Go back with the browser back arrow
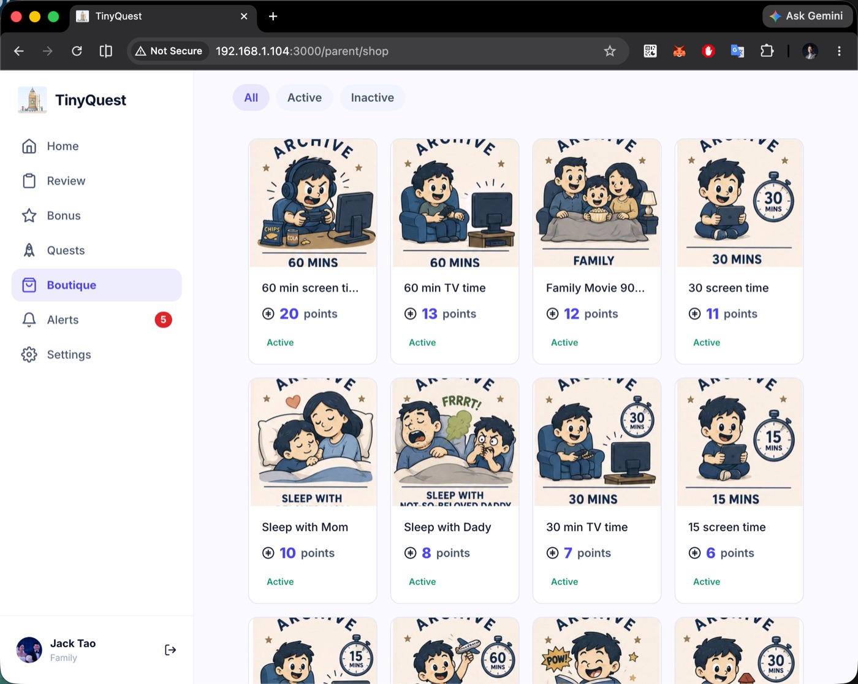 (x=19, y=51)
